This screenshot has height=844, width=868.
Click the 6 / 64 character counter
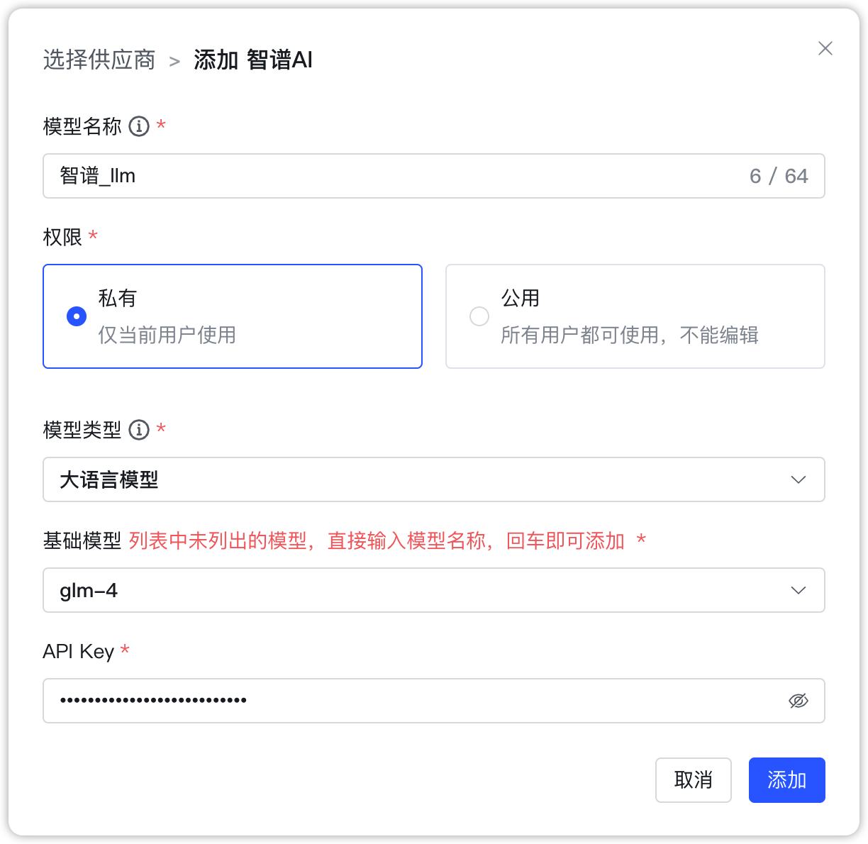tap(778, 176)
